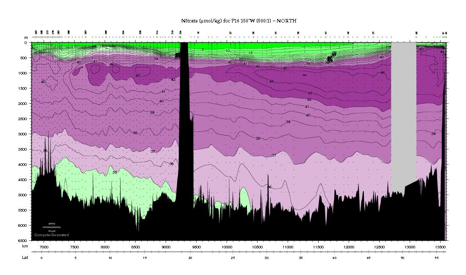Select the 4000 depth axis tick label
Image resolution: width=466 pixels, height=275 pixels.
[22, 164]
